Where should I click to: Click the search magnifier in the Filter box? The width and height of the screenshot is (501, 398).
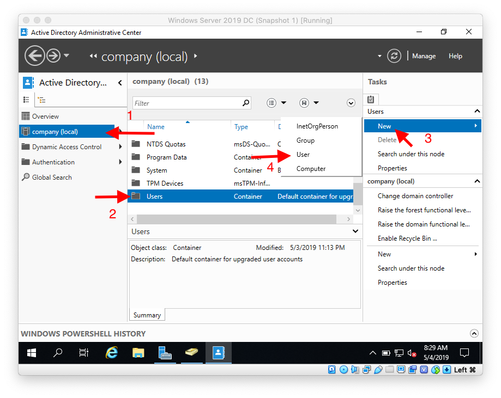pos(245,103)
